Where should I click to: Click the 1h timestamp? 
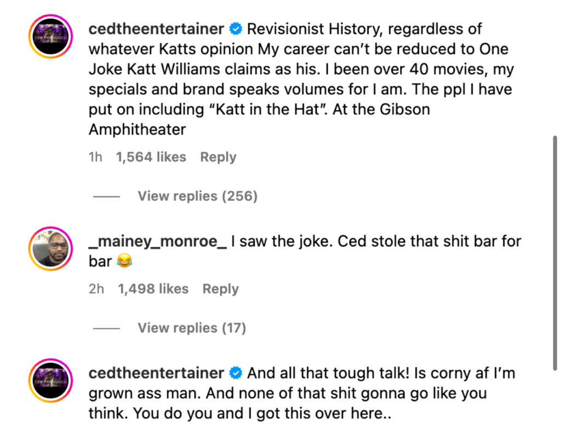click(x=95, y=157)
